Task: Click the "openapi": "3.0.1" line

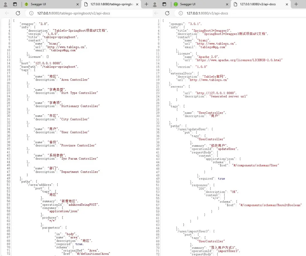Action: pos(185,24)
